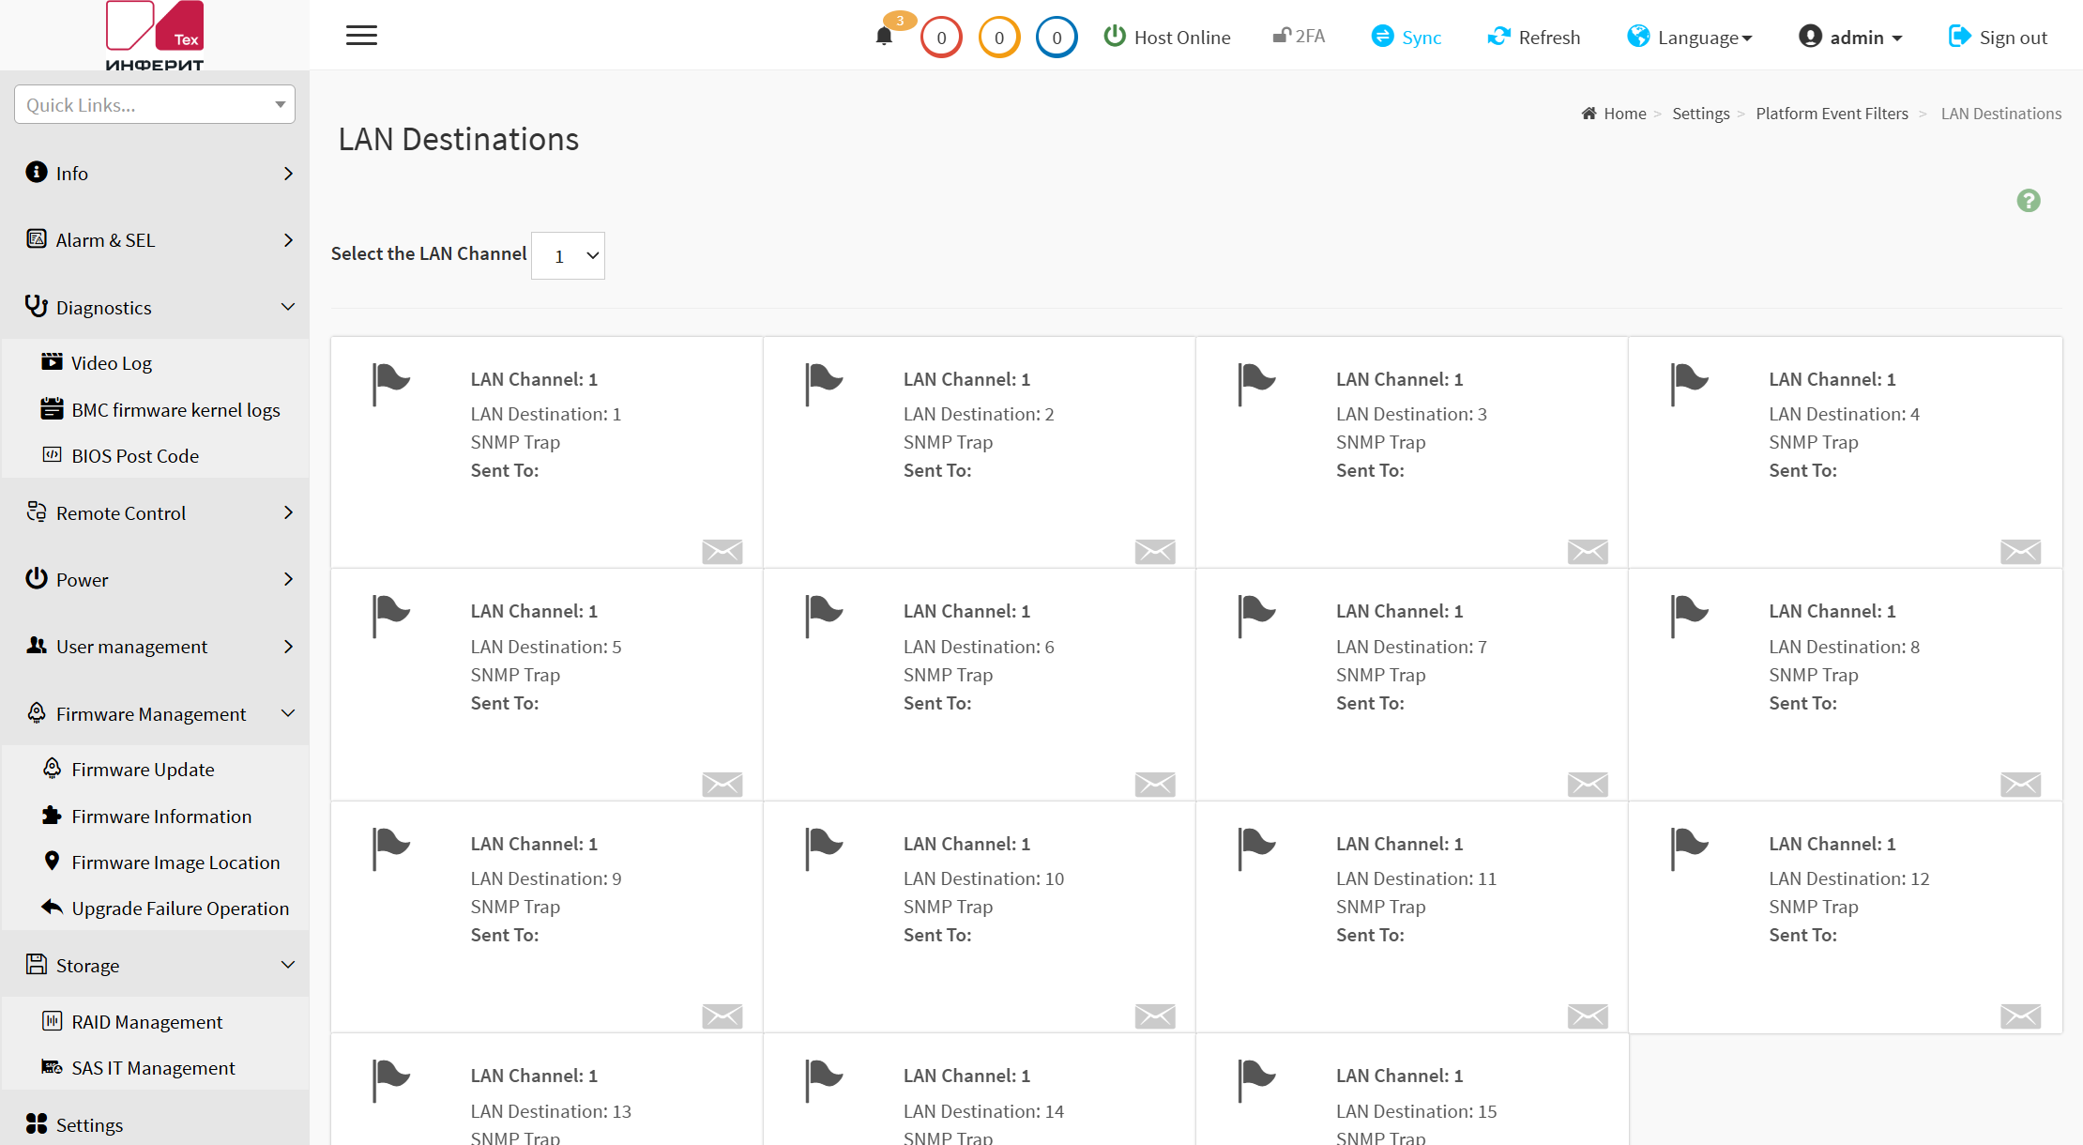Image resolution: width=2083 pixels, height=1145 pixels.
Task: Open Upgrade Failure Operation page
Action: (180, 908)
